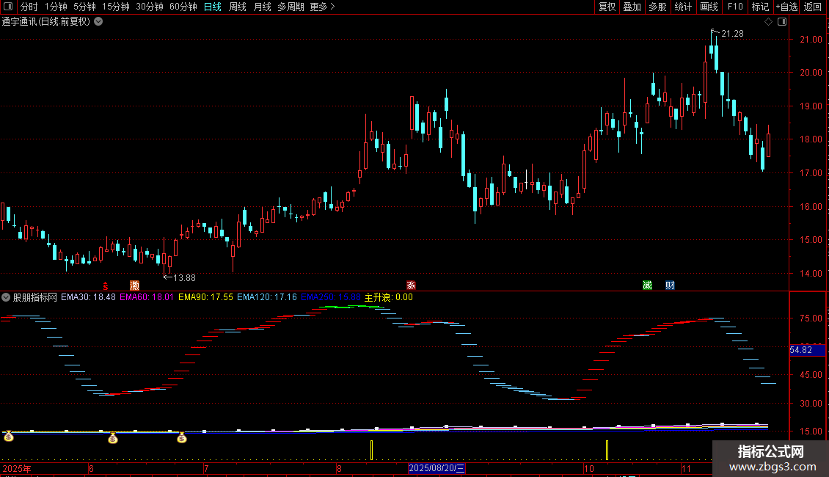The image size is (829, 477).
Task: Select the 60分钟 period
Action: click(183, 7)
